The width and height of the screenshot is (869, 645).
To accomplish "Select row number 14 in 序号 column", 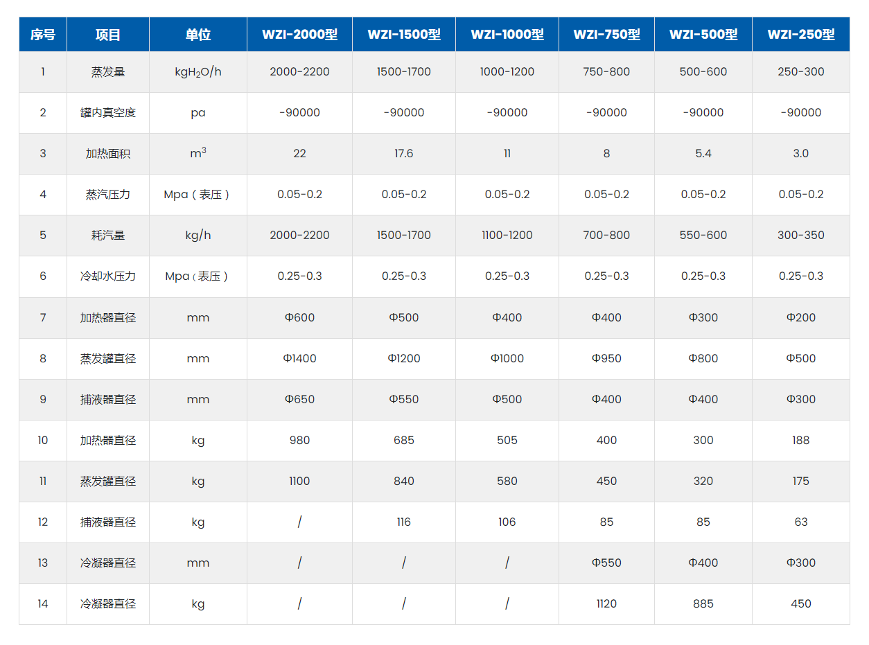I will click(x=43, y=603).
